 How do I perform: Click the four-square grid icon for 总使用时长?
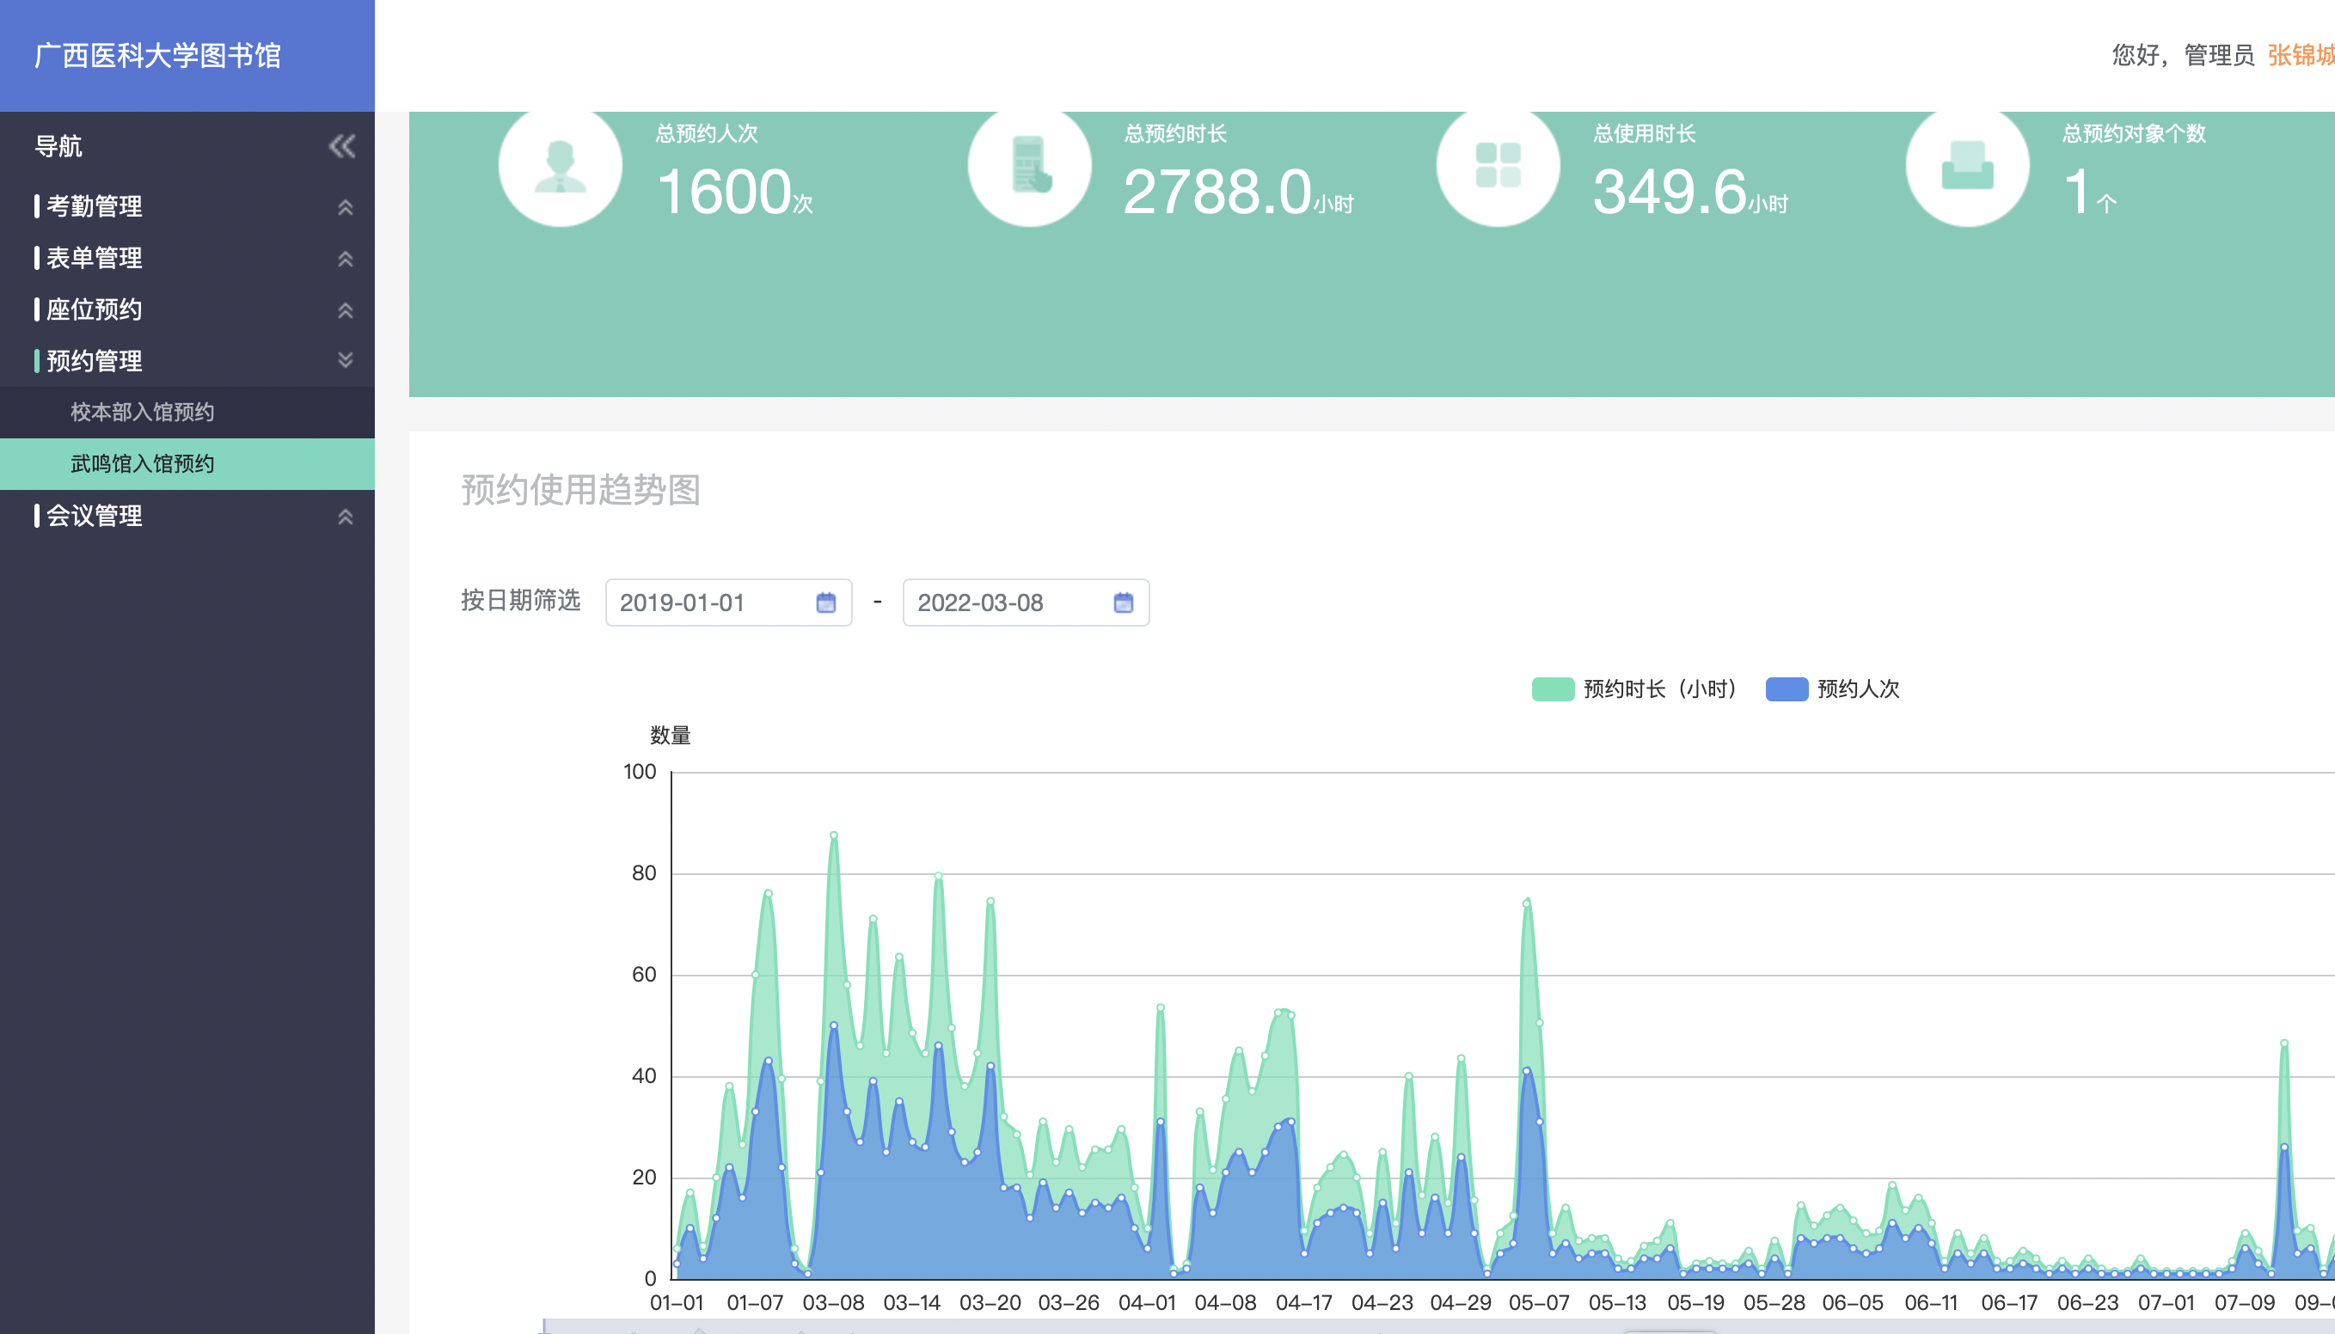point(1498,167)
